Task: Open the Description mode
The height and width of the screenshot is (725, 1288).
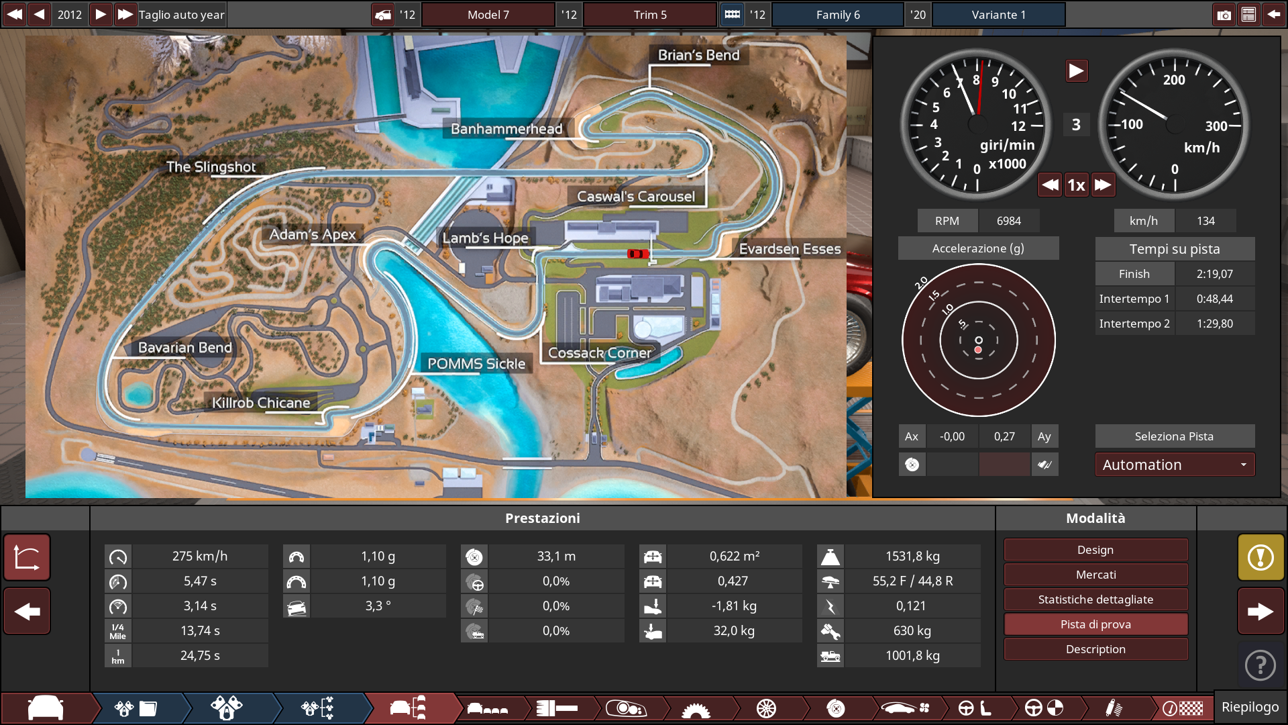Action: click(1095, 648)
